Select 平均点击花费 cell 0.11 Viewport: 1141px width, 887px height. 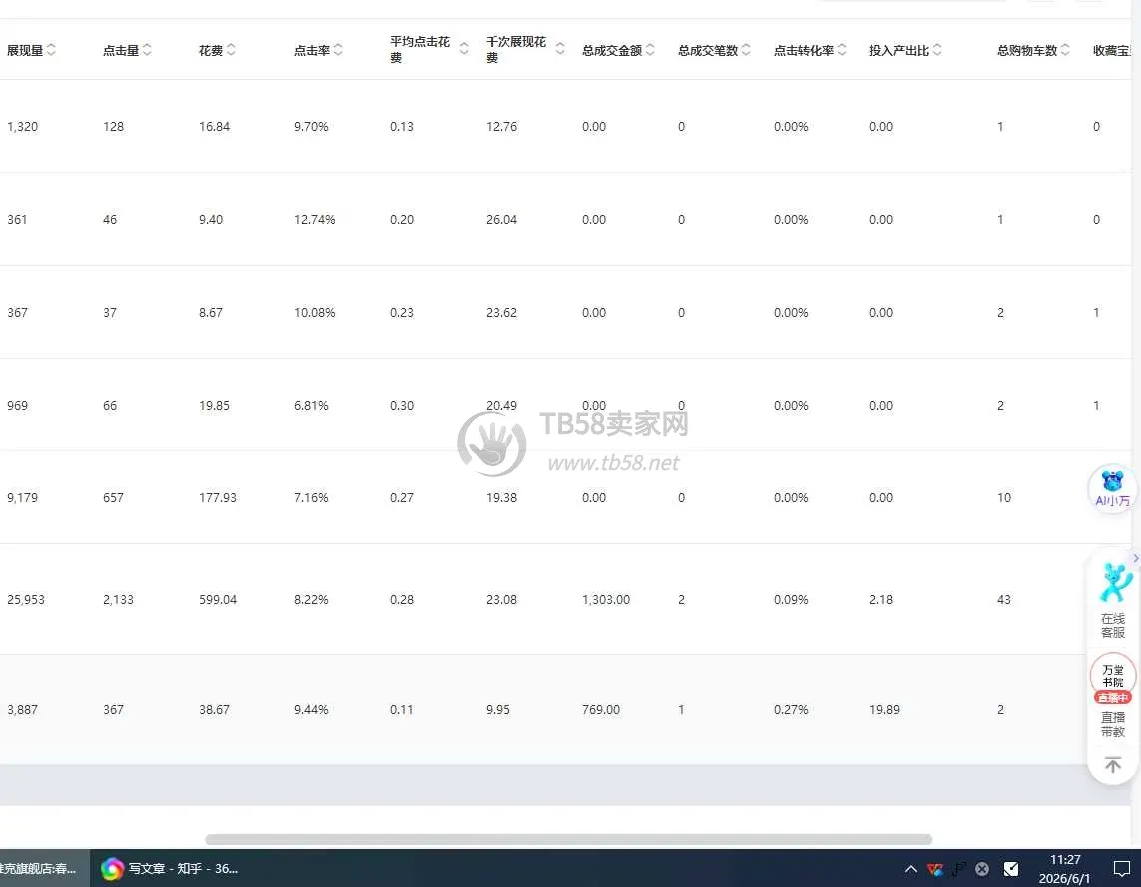click(x=401, y=709)
